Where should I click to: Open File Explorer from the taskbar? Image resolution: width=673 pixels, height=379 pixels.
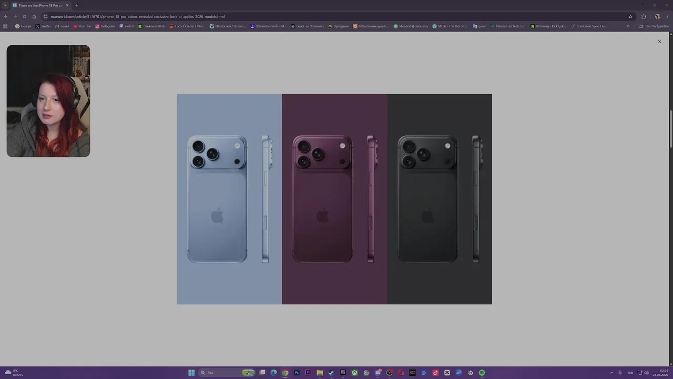click(x=320, y=373)
